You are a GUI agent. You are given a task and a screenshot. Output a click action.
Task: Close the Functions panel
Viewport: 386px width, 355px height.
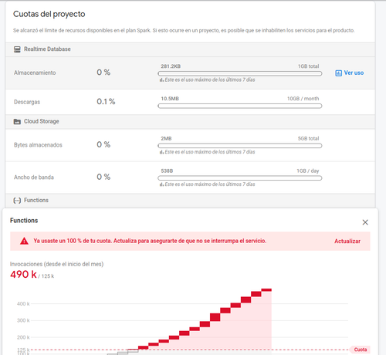coord(365,222)
